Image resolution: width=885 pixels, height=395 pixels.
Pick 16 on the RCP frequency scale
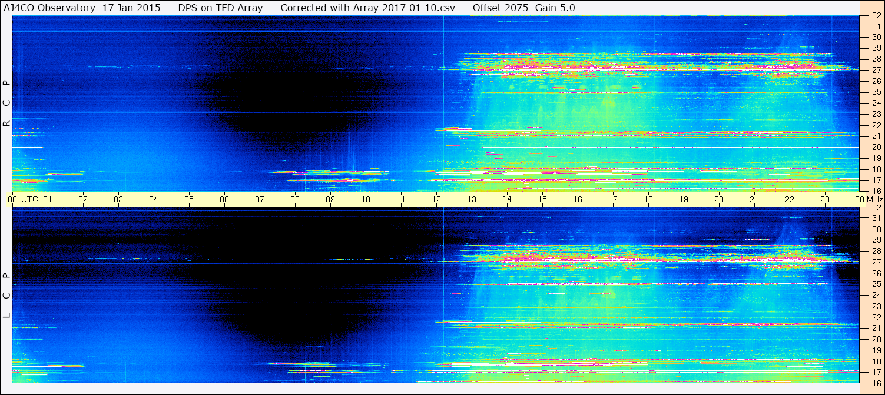876,191
